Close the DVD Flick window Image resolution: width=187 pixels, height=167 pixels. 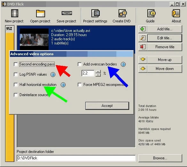pos(183,4)
